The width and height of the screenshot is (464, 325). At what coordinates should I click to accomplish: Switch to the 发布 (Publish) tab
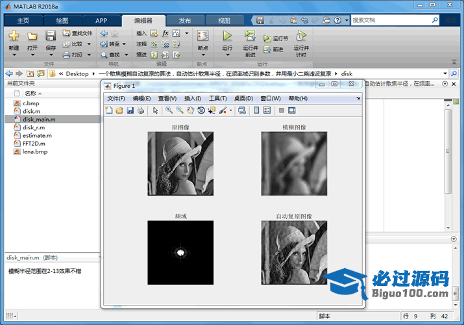click(184, 20)
